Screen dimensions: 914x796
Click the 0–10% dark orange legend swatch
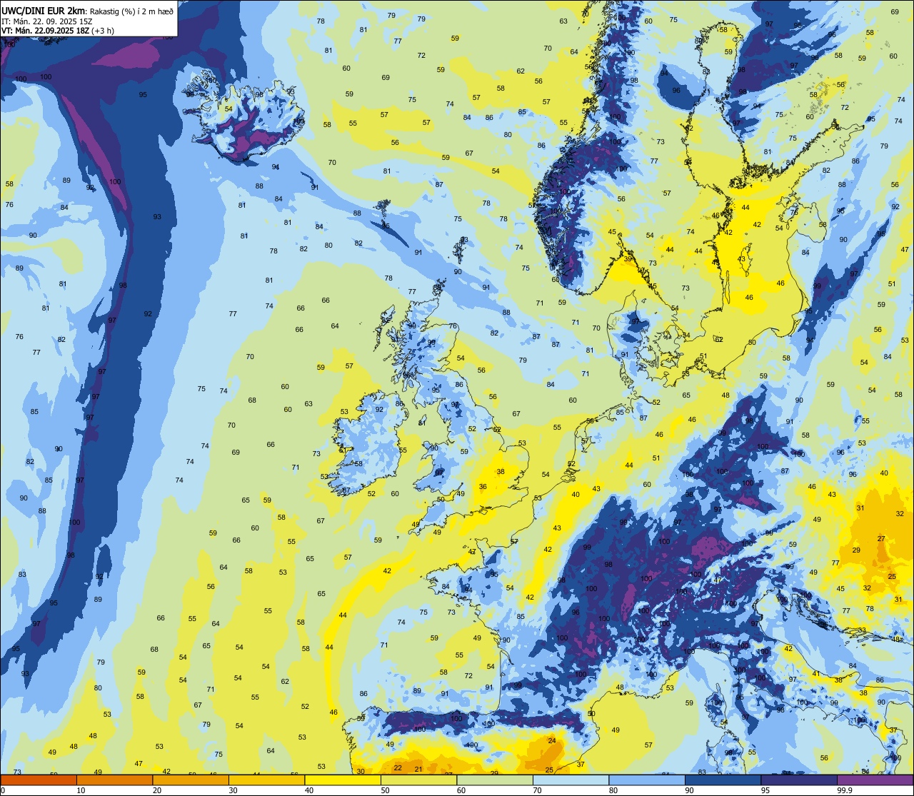click(39, 780)
